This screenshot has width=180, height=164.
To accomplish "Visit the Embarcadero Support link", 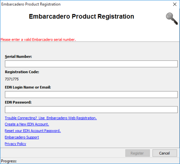I will tap(22, 137).
